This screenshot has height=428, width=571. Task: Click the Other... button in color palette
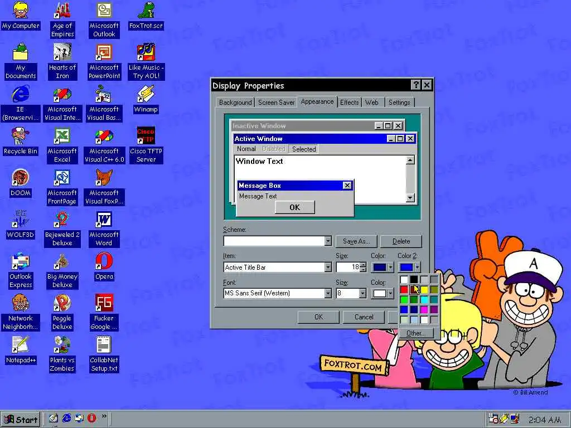[415, 333]
